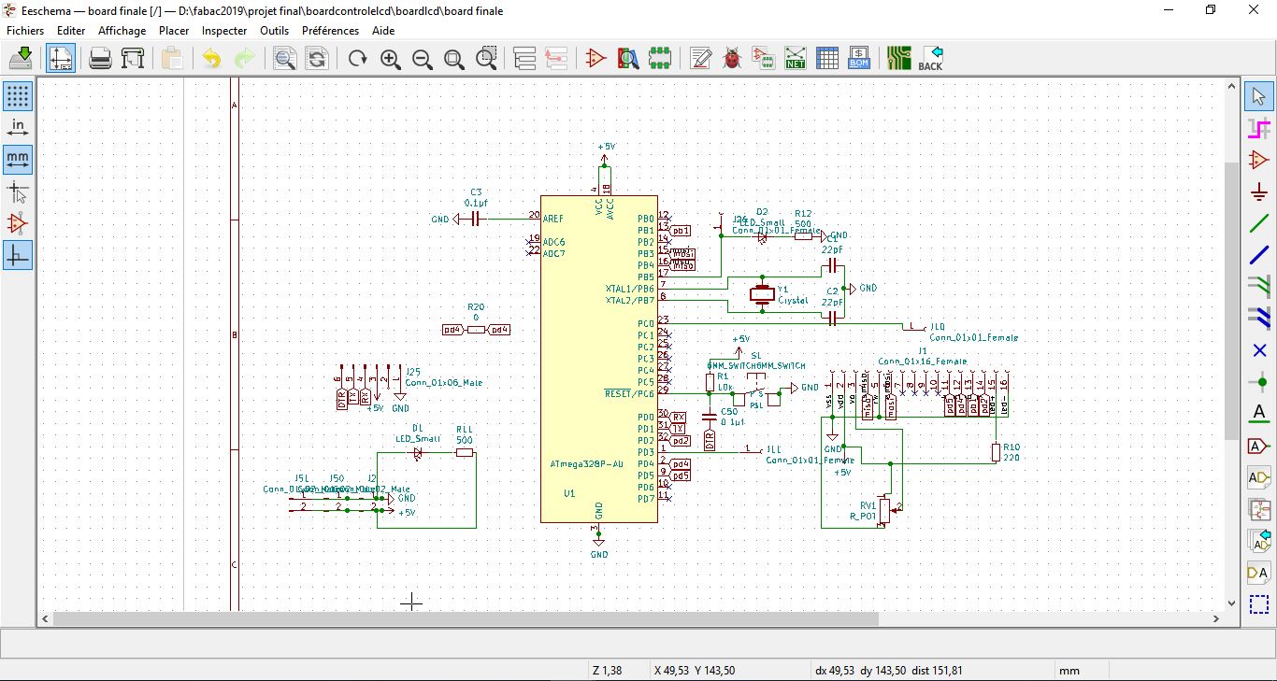Click the BACK import footprint button
Image resolution: width=1277 pixels, height=681 pixels.
[x=931, y=59]
